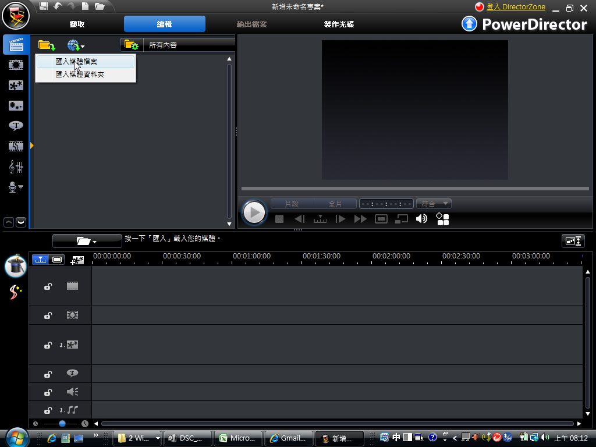Open the Media Room clapperboard icon
596x447 pixels.
[x=16, y=45]
